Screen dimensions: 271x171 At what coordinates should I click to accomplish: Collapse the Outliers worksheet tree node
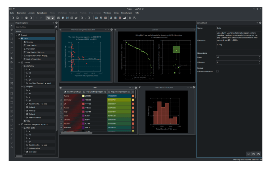tap(19, 63)
